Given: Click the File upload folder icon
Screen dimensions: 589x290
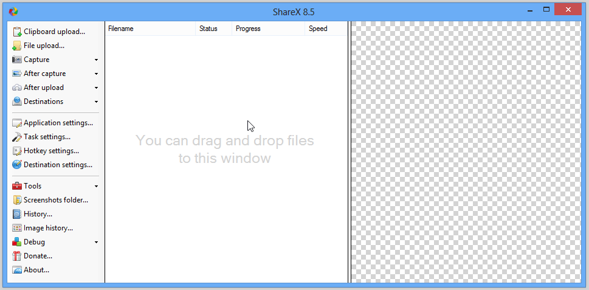Looking at the screenshot, I should pyautogui.click(x=17, y=46).
